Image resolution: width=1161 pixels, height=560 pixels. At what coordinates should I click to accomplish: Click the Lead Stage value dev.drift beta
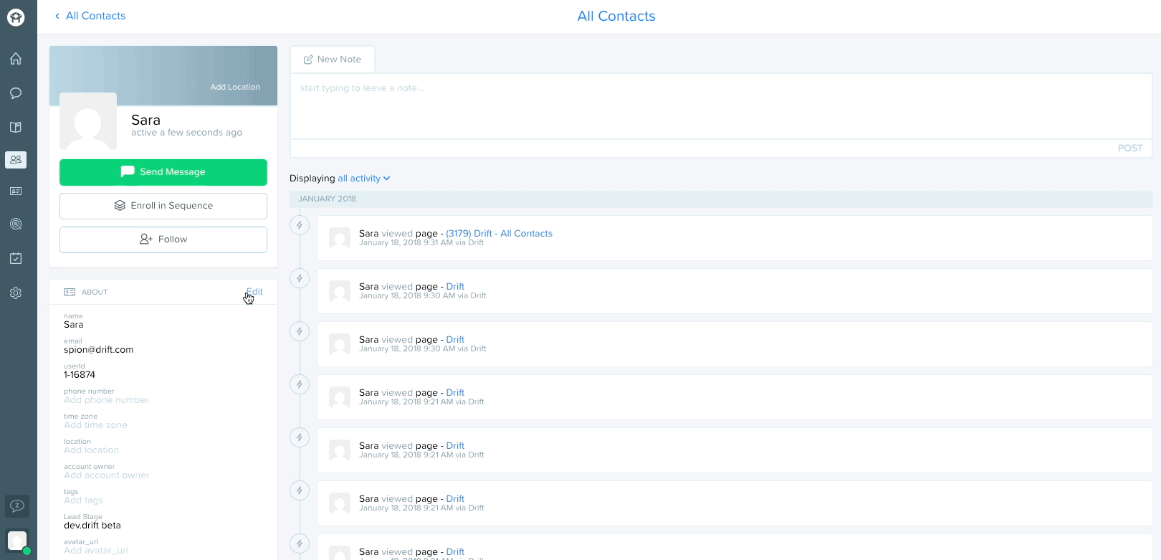click(x=92, y=526)
